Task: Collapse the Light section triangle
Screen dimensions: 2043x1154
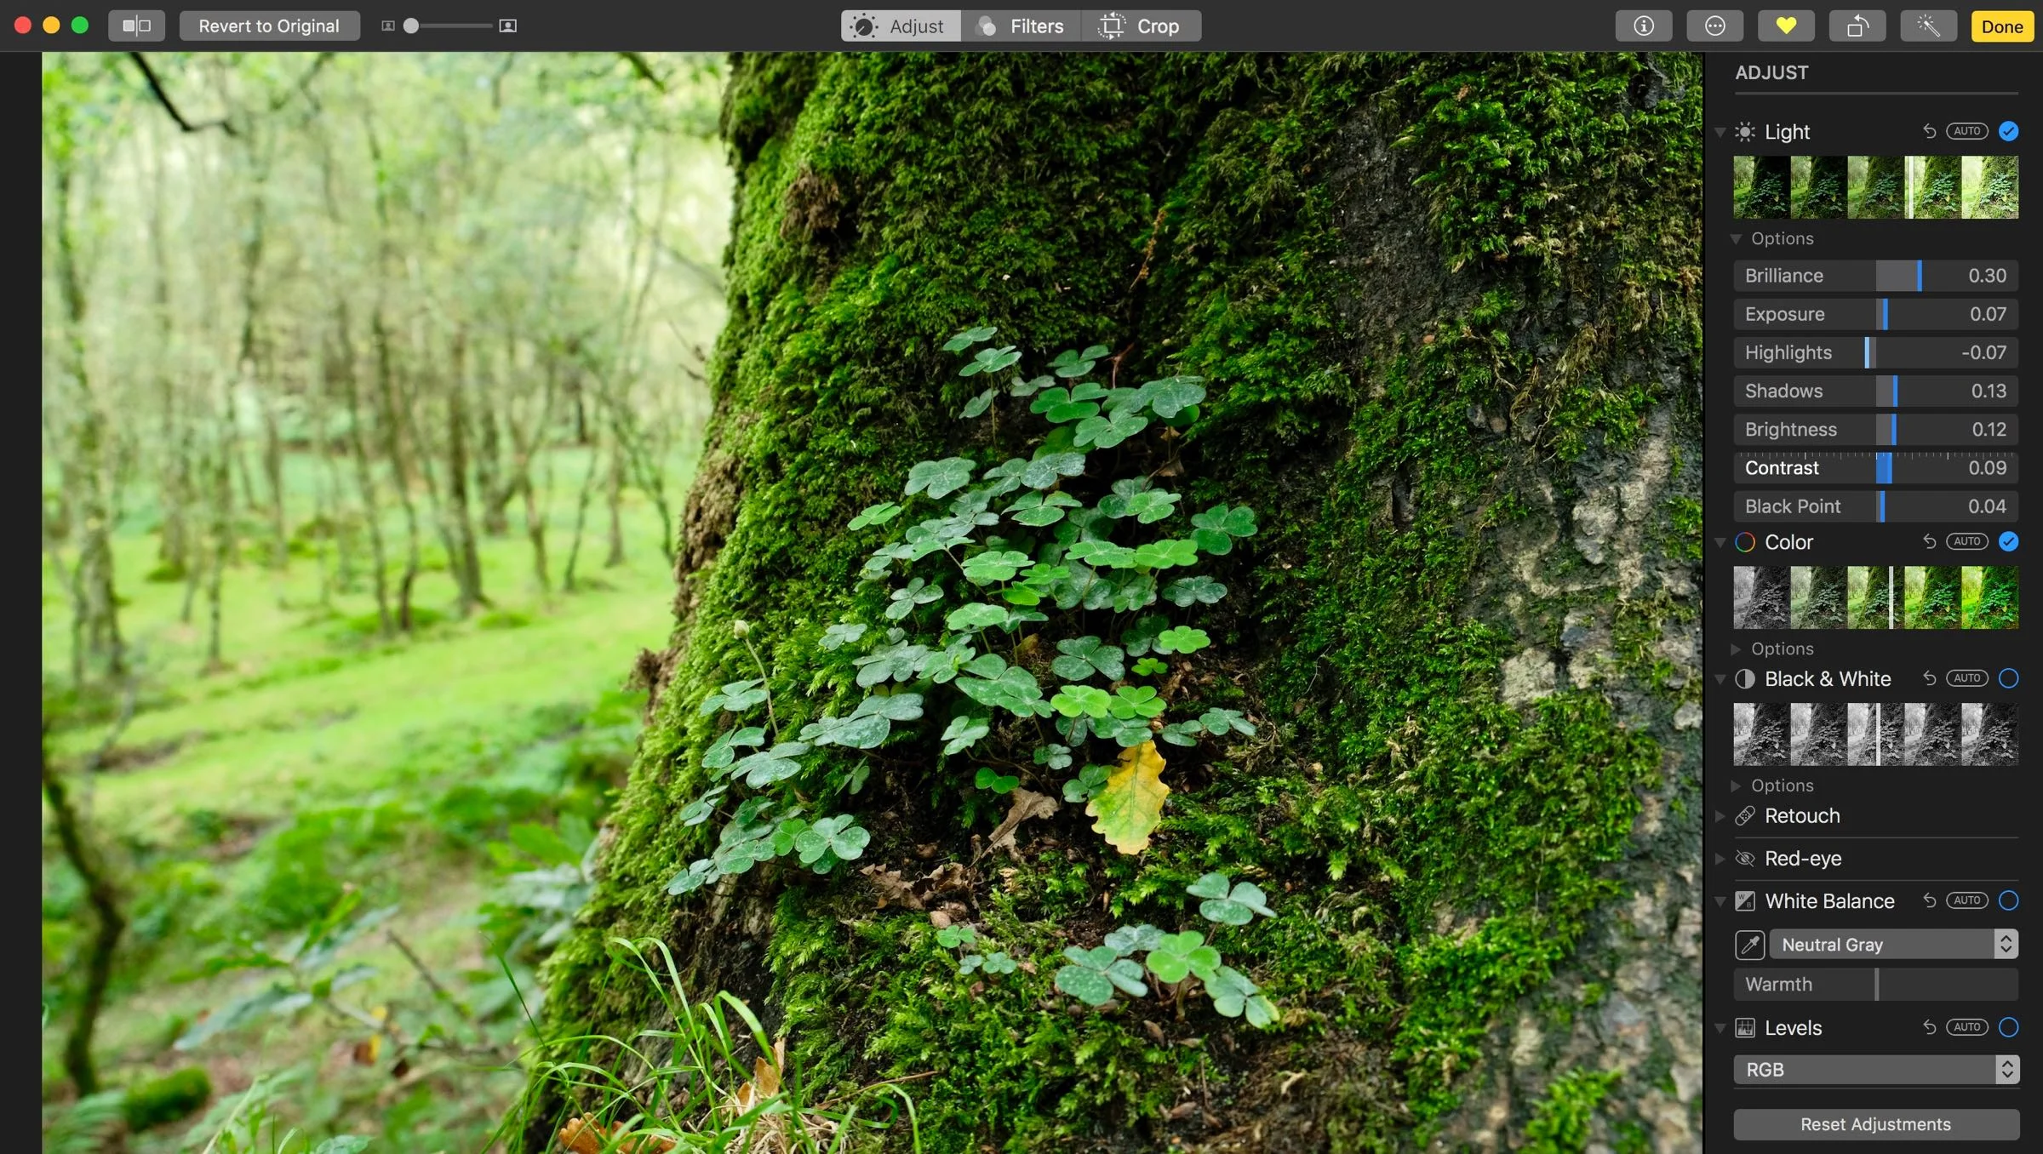Action: [x=1720, y=132]
